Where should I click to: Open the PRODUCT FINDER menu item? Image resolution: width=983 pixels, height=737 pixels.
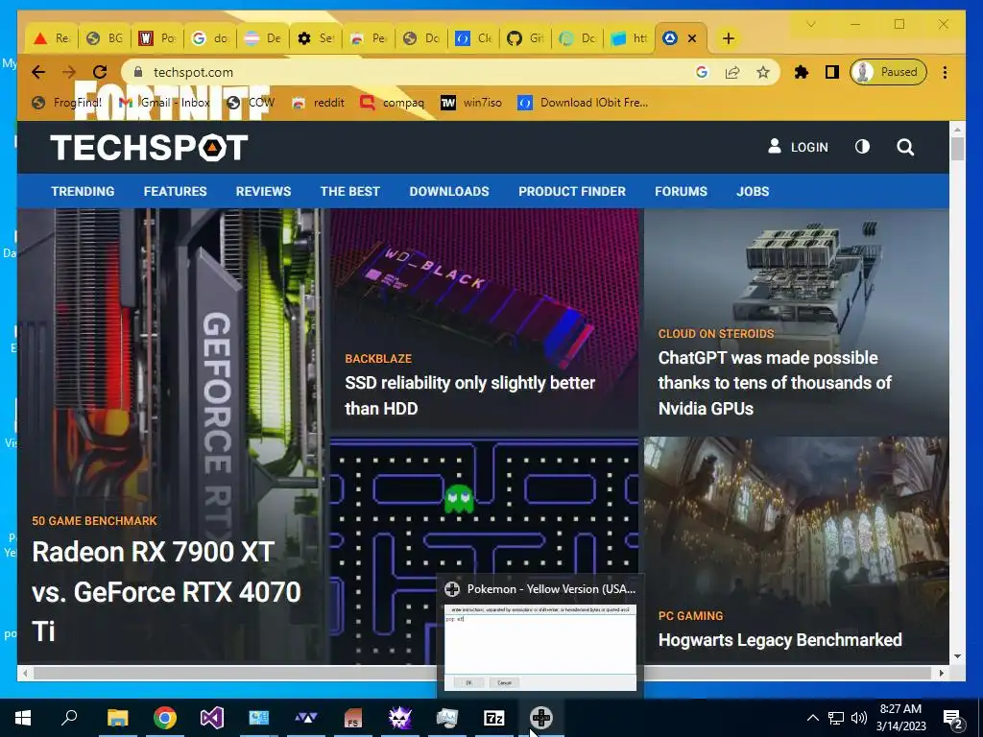(x=572, y=191)
